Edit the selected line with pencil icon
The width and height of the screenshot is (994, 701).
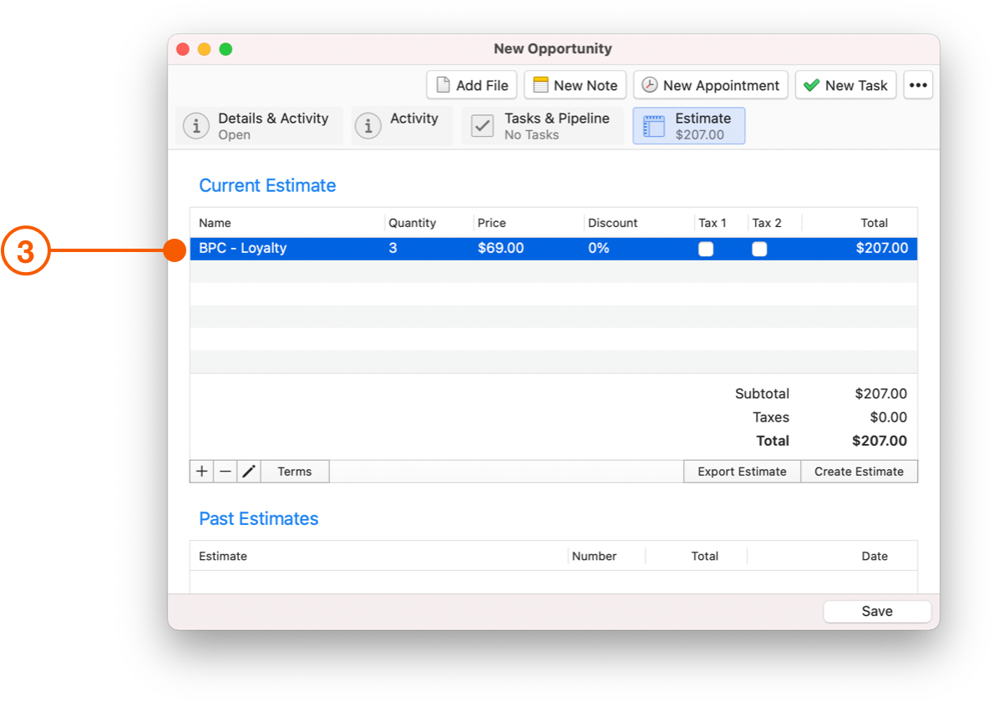pos(249,472)
